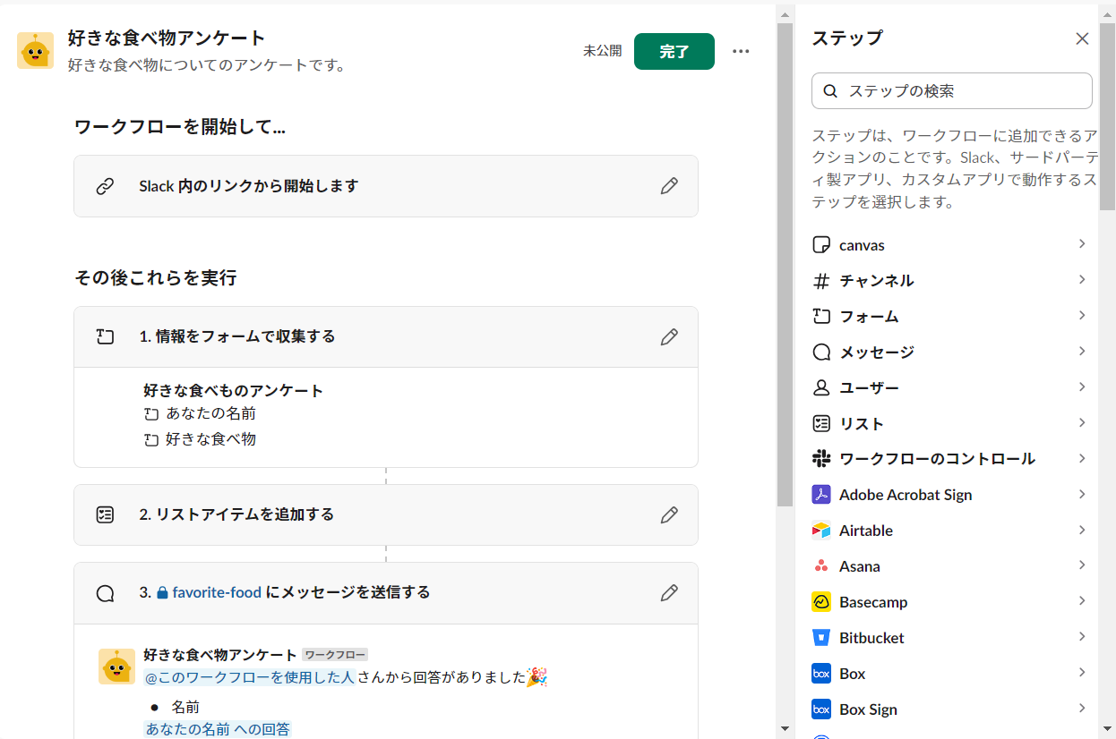Open the Asana steps category
The width and height of the screenshot is (1116, 739).
[951, 566]
